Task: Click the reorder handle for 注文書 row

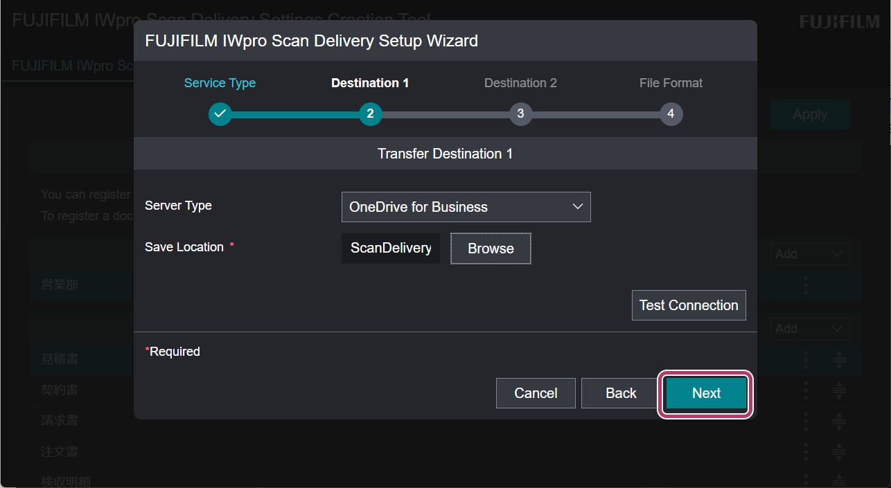Action: (x=839, y=452)
